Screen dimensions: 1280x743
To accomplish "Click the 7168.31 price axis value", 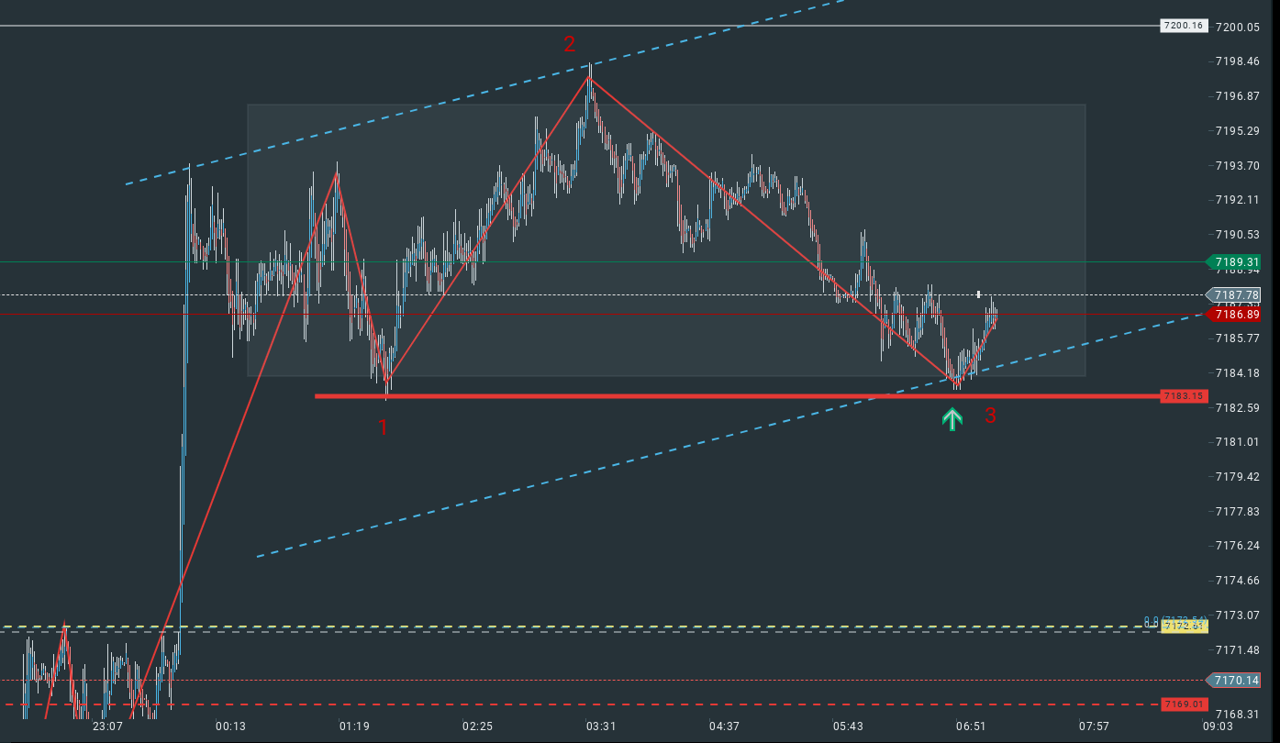I will pyautogui.click(x=1236, y=714).
